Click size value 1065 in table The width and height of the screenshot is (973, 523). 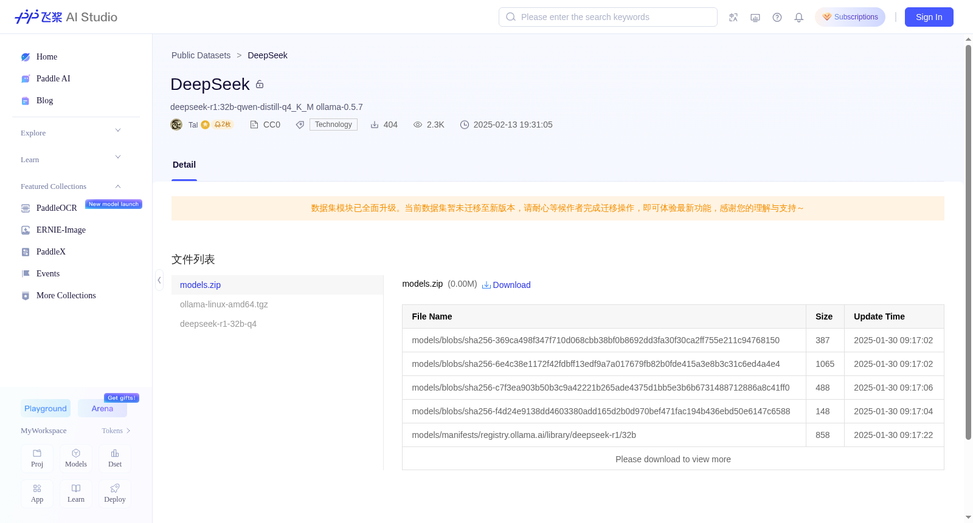(825, 364)
